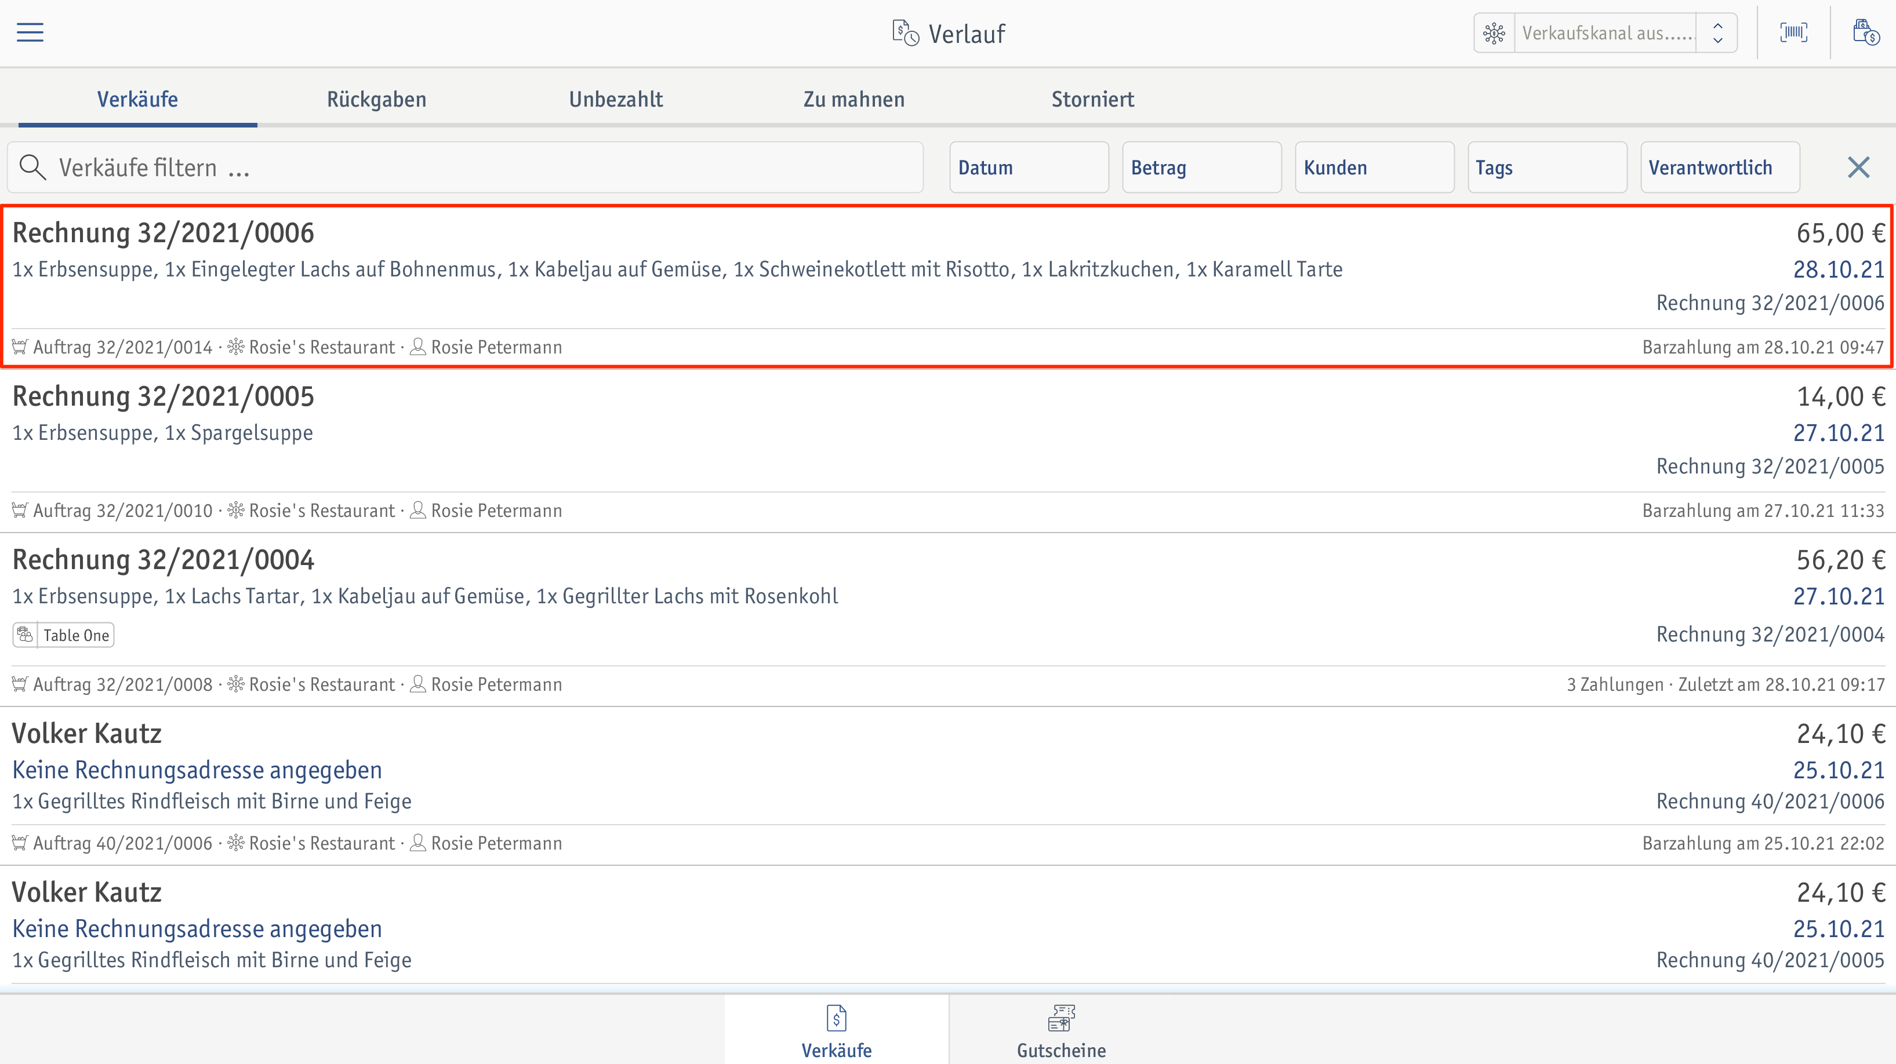The height and width of the screenshot is (1064, 1896).
Task: Click the Verkaufskanal up/down stepper arrows
Action: pyautogui.click(x=1717, y=33)
